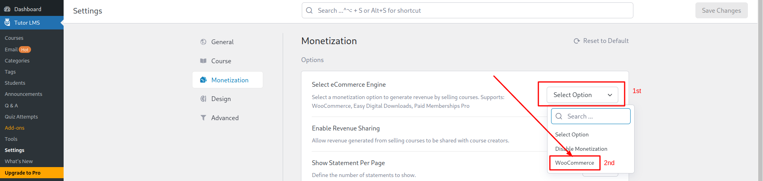Click the Save Changes button
Image resolution: width=763 pixels, height=181 pixels.
(721, 10)
